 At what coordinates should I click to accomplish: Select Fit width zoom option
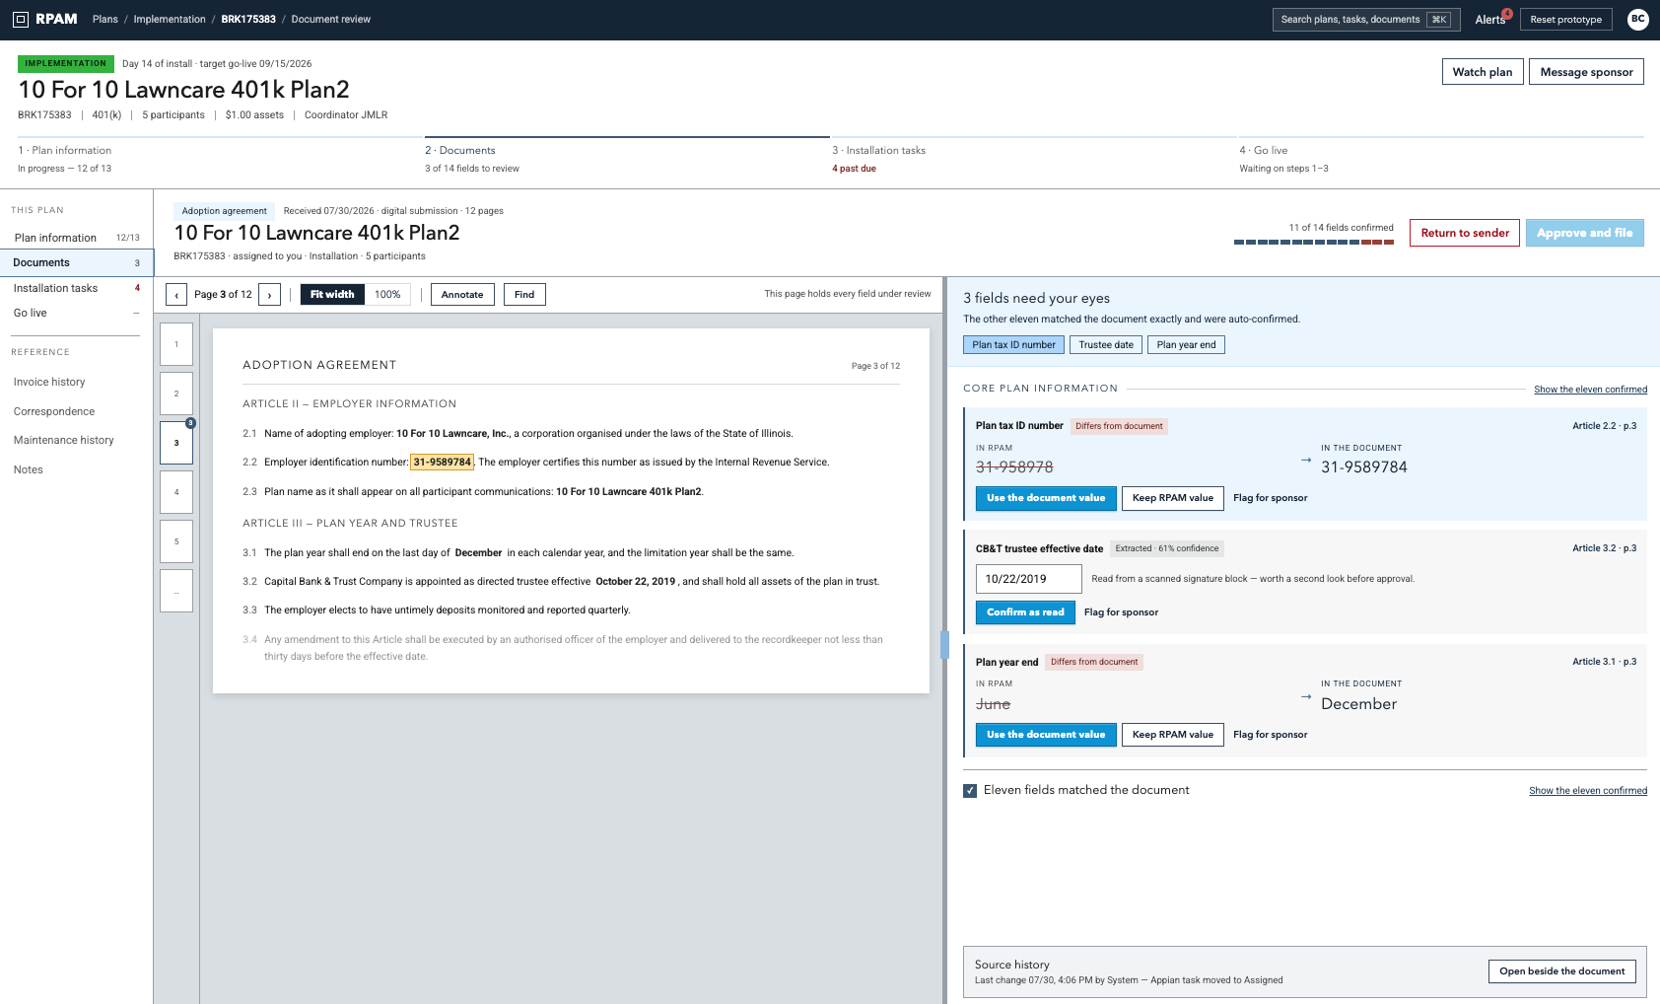[x=332, y=295]
